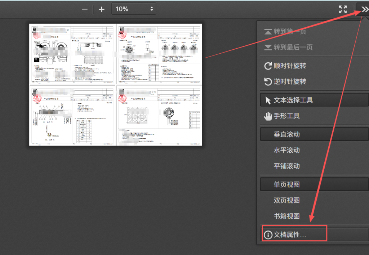The image size is (369, 255).
Task: Rotate clockwise via 顺时针旋转
Action: point(314,66)
